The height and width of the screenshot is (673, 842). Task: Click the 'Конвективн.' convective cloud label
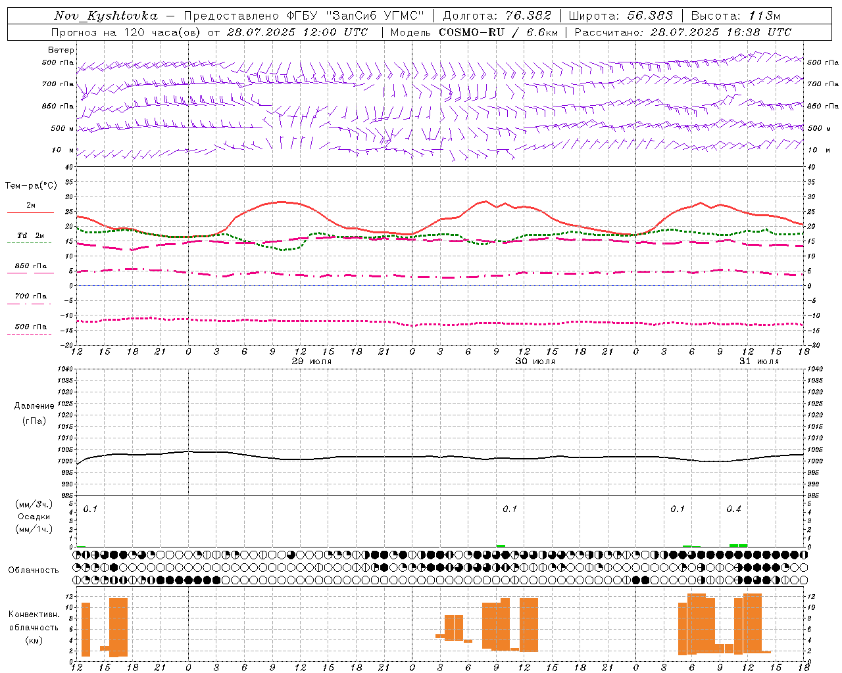coord(34,615)
